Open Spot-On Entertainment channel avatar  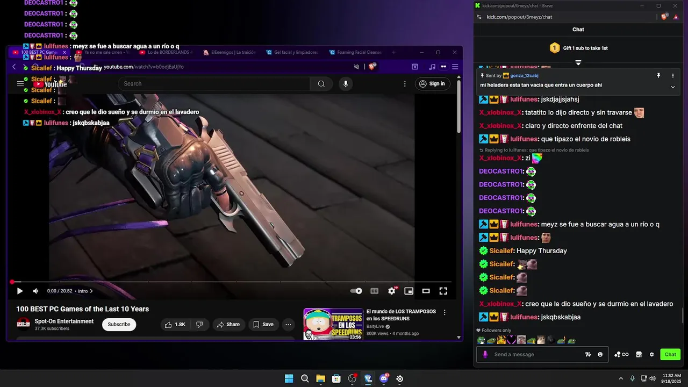pos(23,324)
